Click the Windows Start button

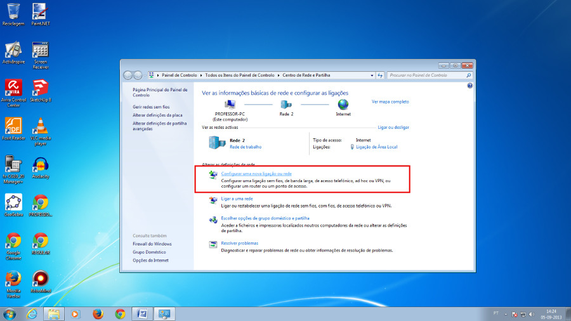[9, 314]
